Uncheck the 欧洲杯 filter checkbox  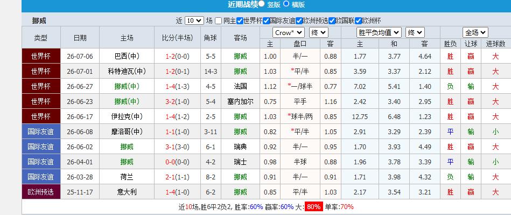tap(358, 20)
